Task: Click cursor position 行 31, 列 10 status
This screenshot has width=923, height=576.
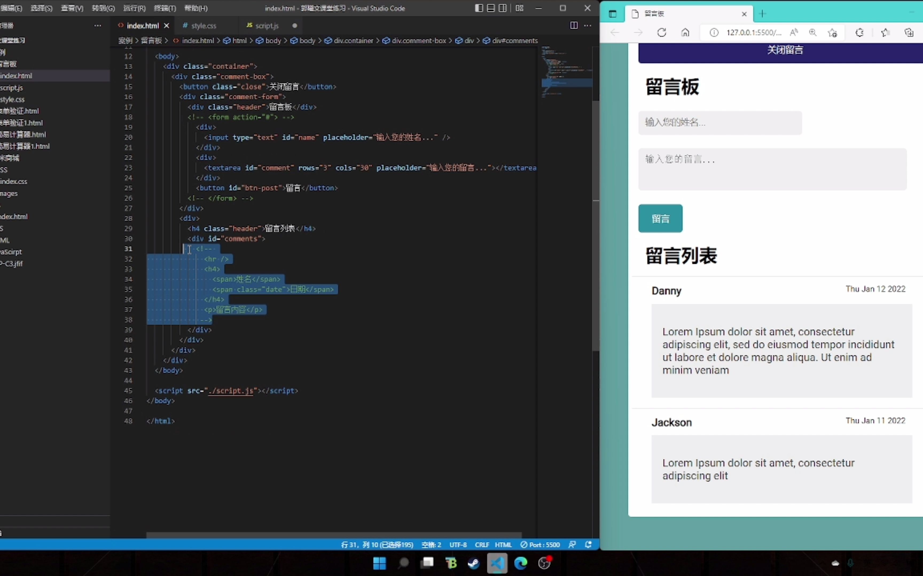Action: click(x=377, y=545)
